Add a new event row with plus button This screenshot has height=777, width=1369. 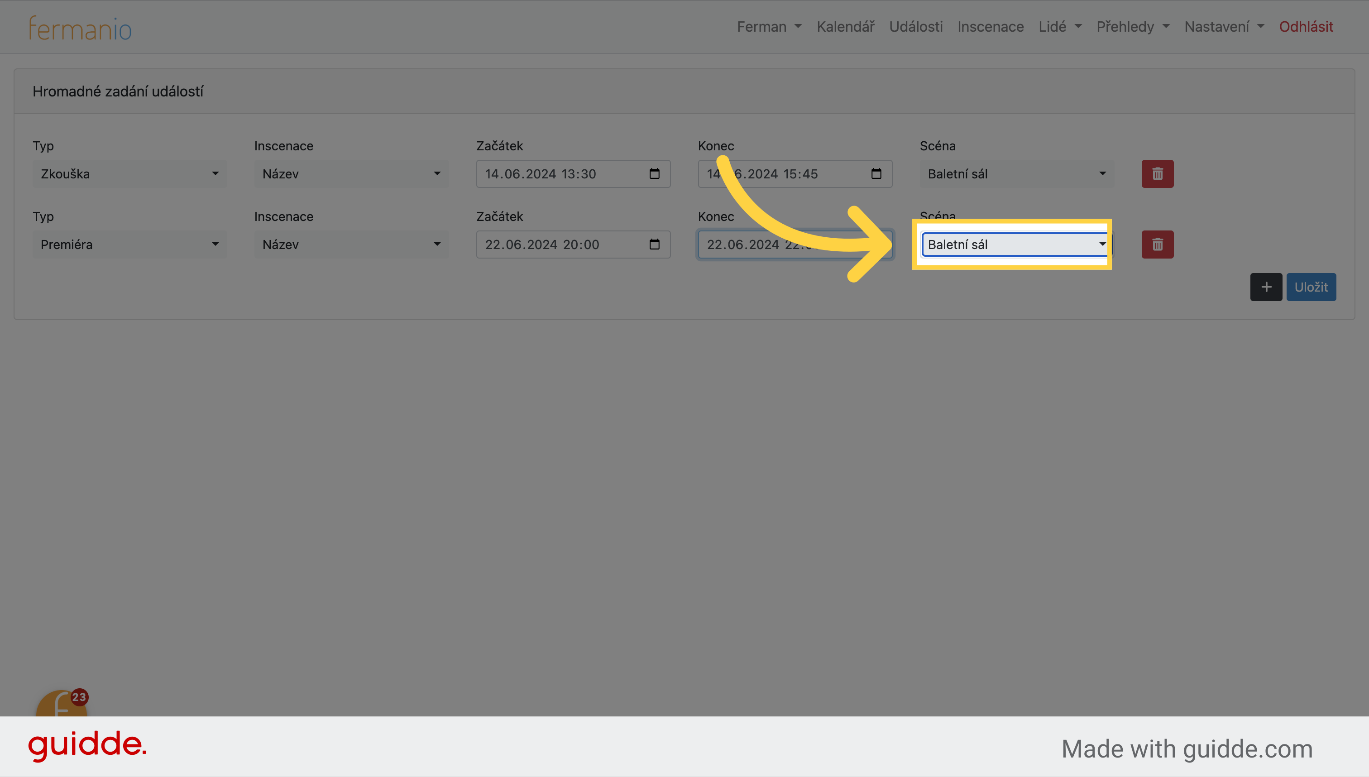click(1265, 287)
